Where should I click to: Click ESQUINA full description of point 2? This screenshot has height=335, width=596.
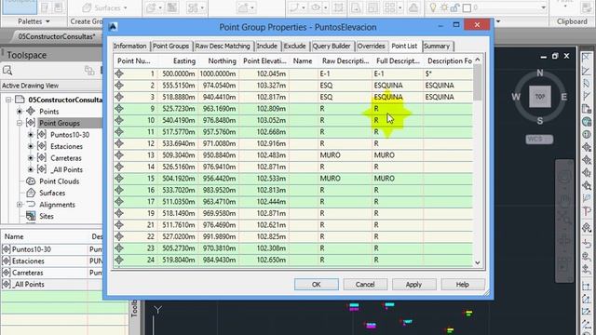pos(388,86)
